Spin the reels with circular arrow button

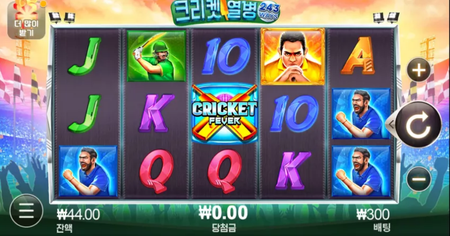coord(418,125)
